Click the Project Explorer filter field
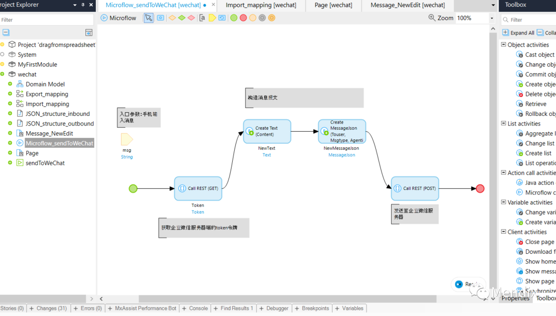The width and height of the screenshot is (556, 316). (x=46, y=20)
